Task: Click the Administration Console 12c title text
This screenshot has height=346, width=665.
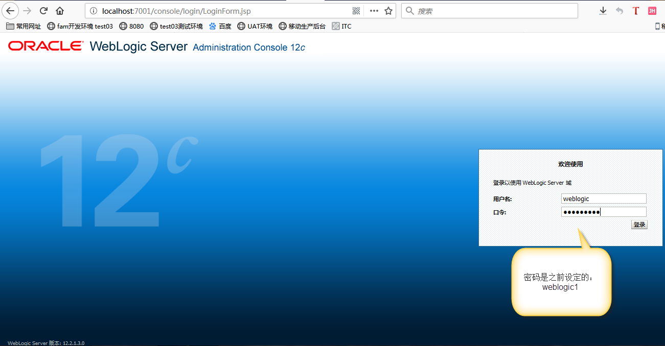Action: tap(249, 47)
